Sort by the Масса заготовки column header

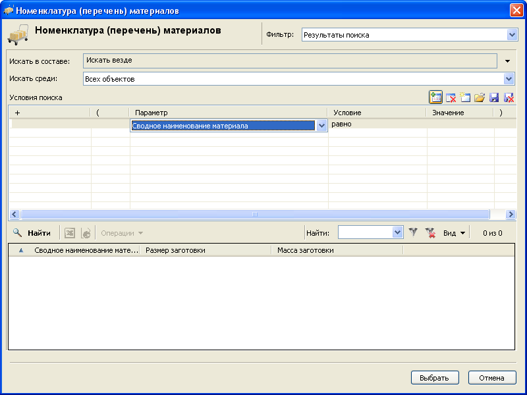pyautogui.click(x=337, y=250)
